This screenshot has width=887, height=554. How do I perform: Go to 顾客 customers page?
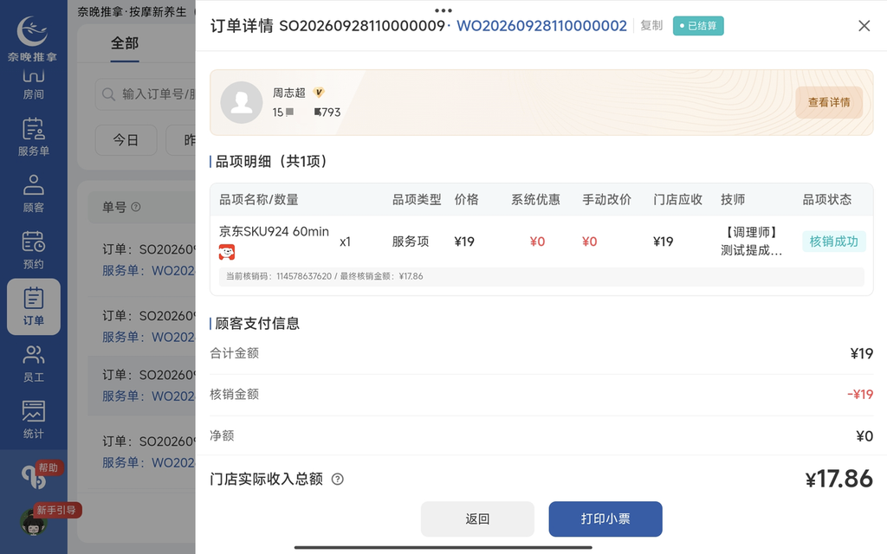pyautogui.click(x=34, y=193)
